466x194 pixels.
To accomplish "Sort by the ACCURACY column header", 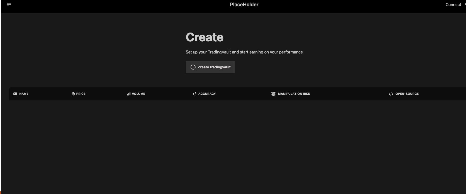I will coord(207,94).
